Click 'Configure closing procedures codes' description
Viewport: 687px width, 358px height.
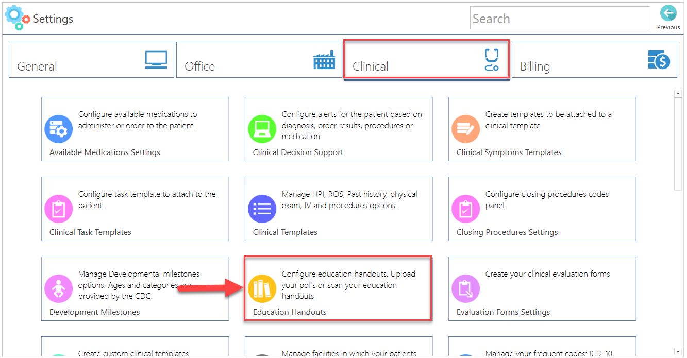(x=547, y=200)
